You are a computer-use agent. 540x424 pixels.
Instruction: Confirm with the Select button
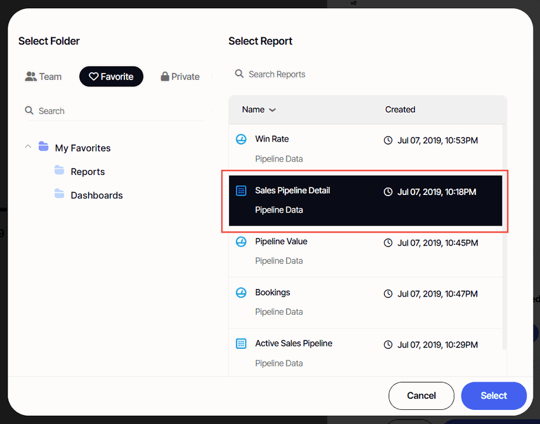(493, 396)
